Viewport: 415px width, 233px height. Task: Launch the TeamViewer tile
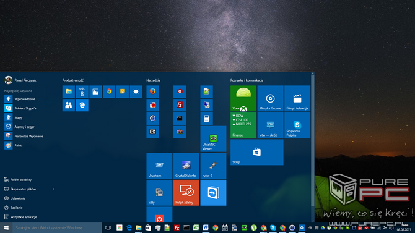point(213,193)
